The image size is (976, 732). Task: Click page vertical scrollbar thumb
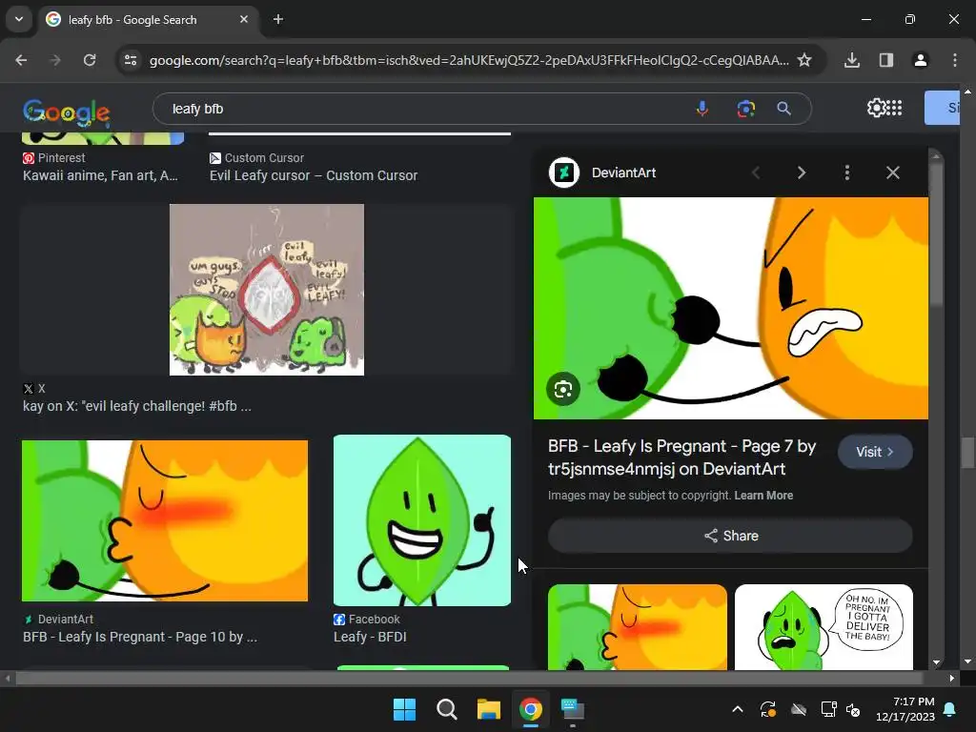tap(967, 453)
